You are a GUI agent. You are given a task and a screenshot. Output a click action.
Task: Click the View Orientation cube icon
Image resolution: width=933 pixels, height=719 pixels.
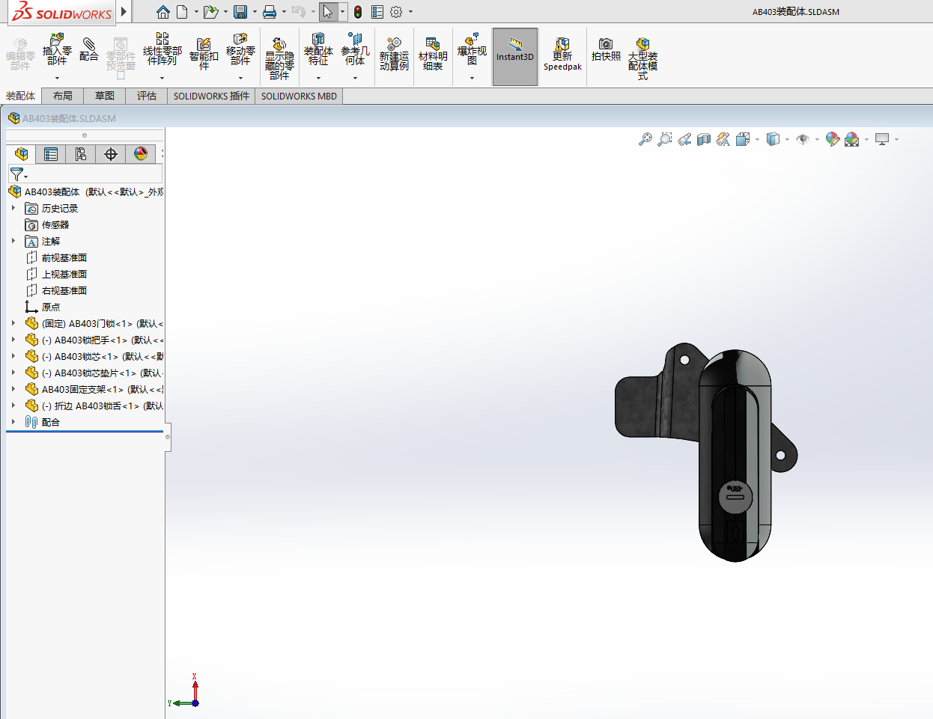point(743,139)
